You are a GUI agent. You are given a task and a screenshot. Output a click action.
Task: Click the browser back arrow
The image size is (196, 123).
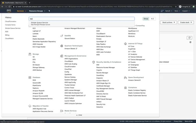pos(2,7)
